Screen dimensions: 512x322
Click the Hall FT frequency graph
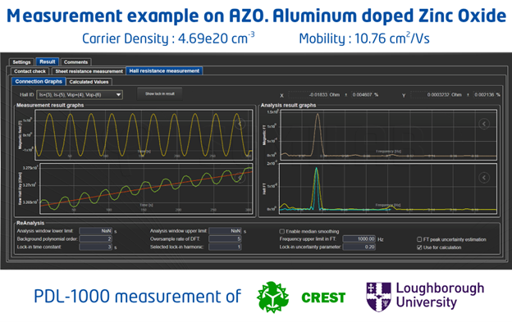point(388,188)
